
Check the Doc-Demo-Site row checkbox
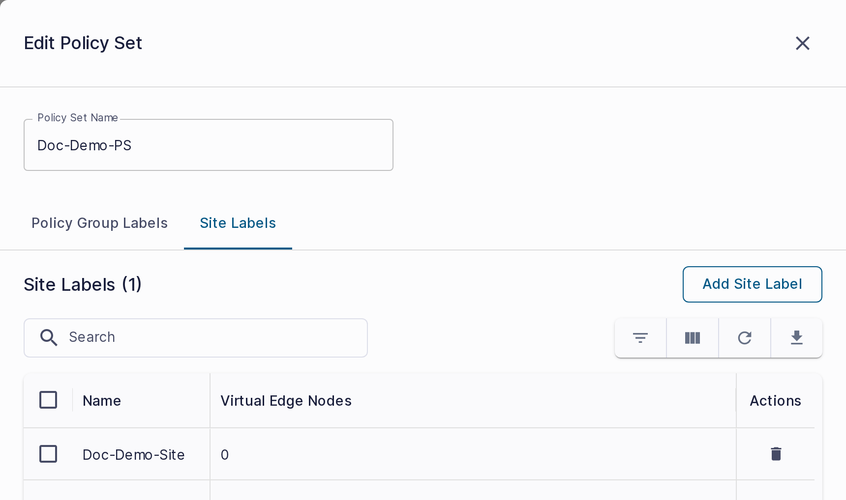click(x=48, y=454)
